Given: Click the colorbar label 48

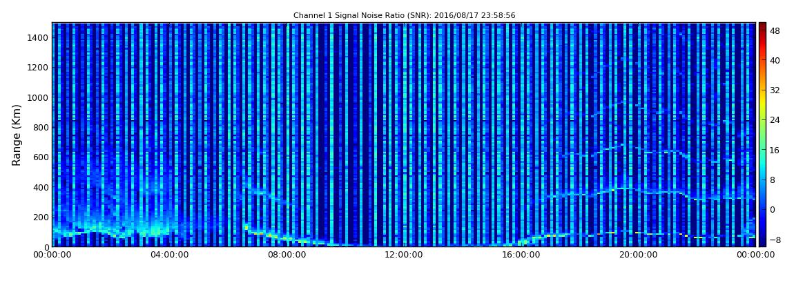Looking at the screenshot, I should (x=775, y=30).
